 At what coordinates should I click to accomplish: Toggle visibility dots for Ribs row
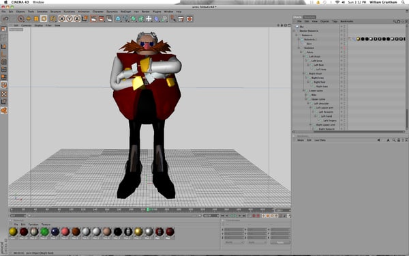click(342, 95)
